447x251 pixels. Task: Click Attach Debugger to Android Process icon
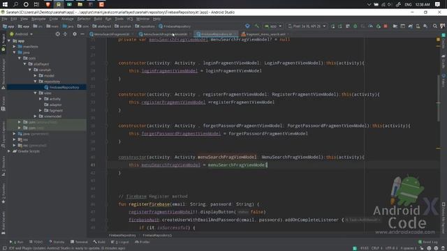click(378, 26)
